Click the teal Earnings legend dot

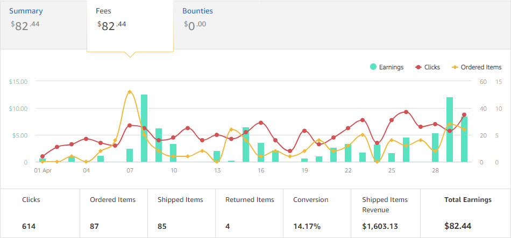coord(373,67)
